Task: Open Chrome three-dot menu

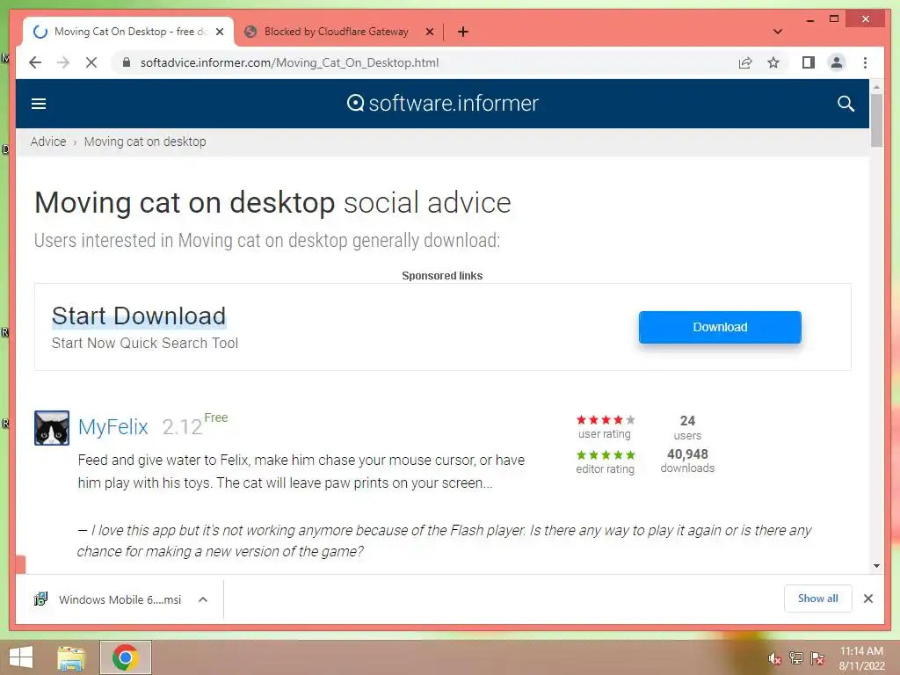Action: 865,62
